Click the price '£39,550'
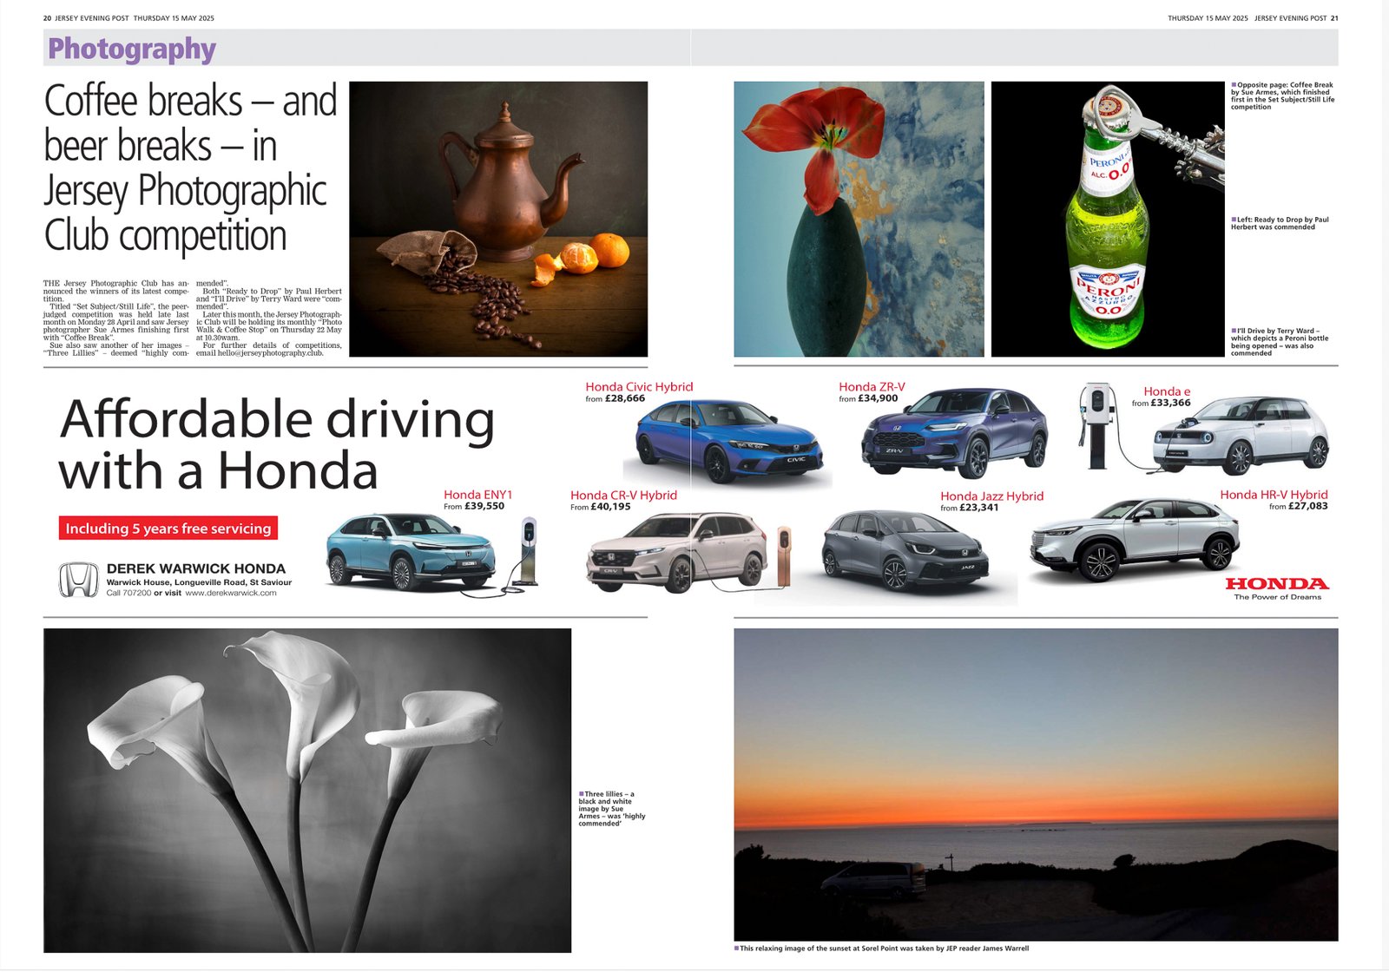1389x972 pixels. point(484,506)
